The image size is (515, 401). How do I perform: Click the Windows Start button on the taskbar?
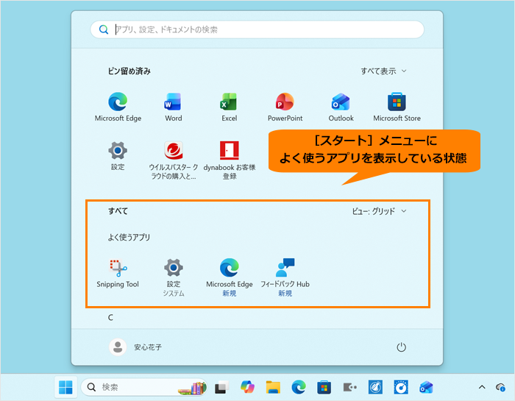pyautogui.click(x=65, y=387)
